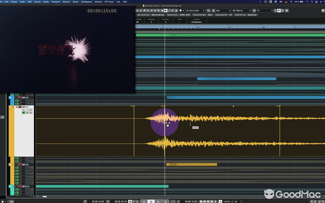Solo the SFX 11 track
Viewport: 325px width, 203px height.
20,107
